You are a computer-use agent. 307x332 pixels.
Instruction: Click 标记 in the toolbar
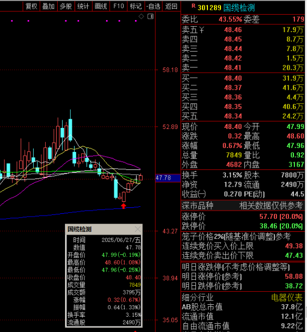point(136,7)
